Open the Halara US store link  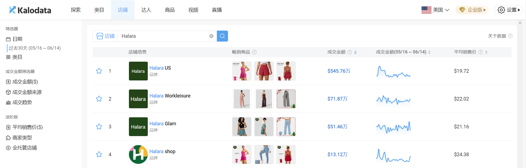tap(160, 68)
